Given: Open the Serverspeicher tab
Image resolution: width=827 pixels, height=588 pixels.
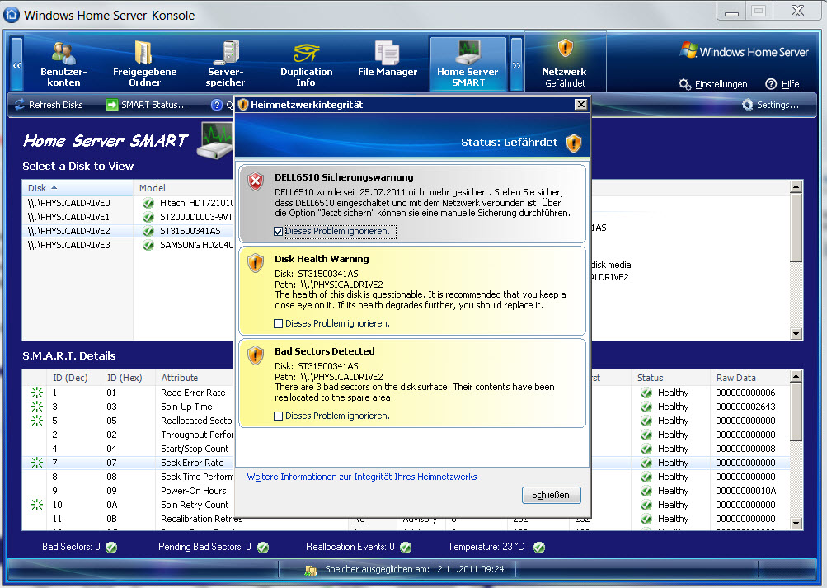Looking at the screenshot, I should (225, 64).
